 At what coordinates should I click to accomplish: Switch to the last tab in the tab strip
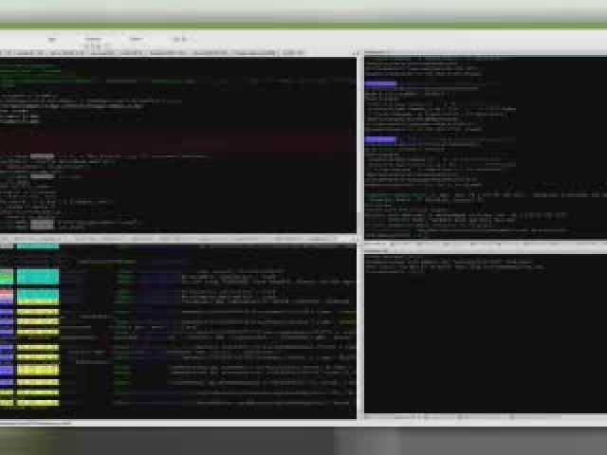(292, 53)
